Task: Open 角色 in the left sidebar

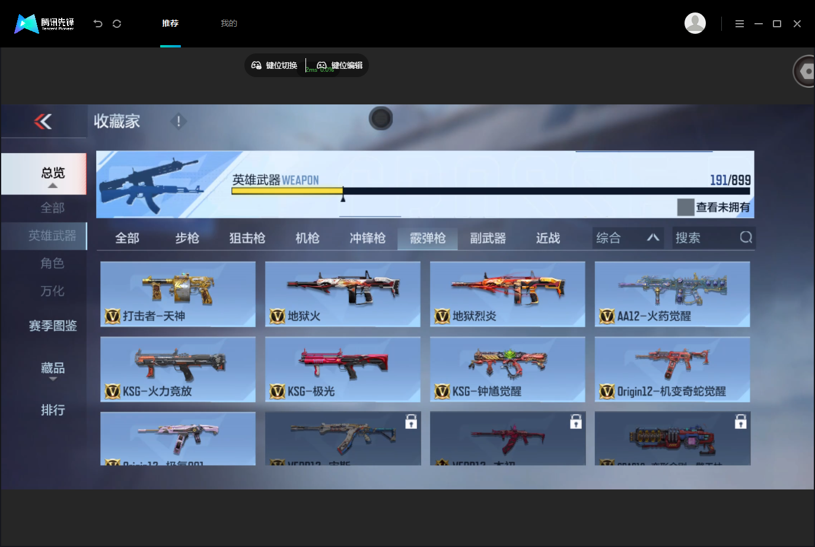Action: (52, 263)
